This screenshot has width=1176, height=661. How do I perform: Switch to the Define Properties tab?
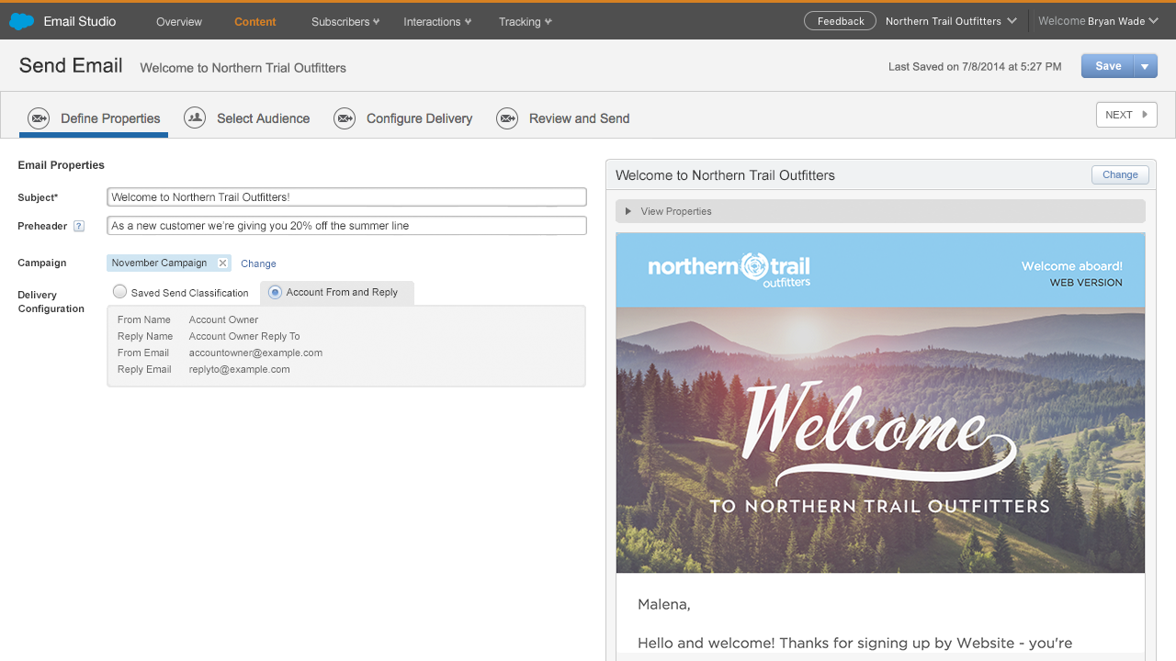pos(94,118)
